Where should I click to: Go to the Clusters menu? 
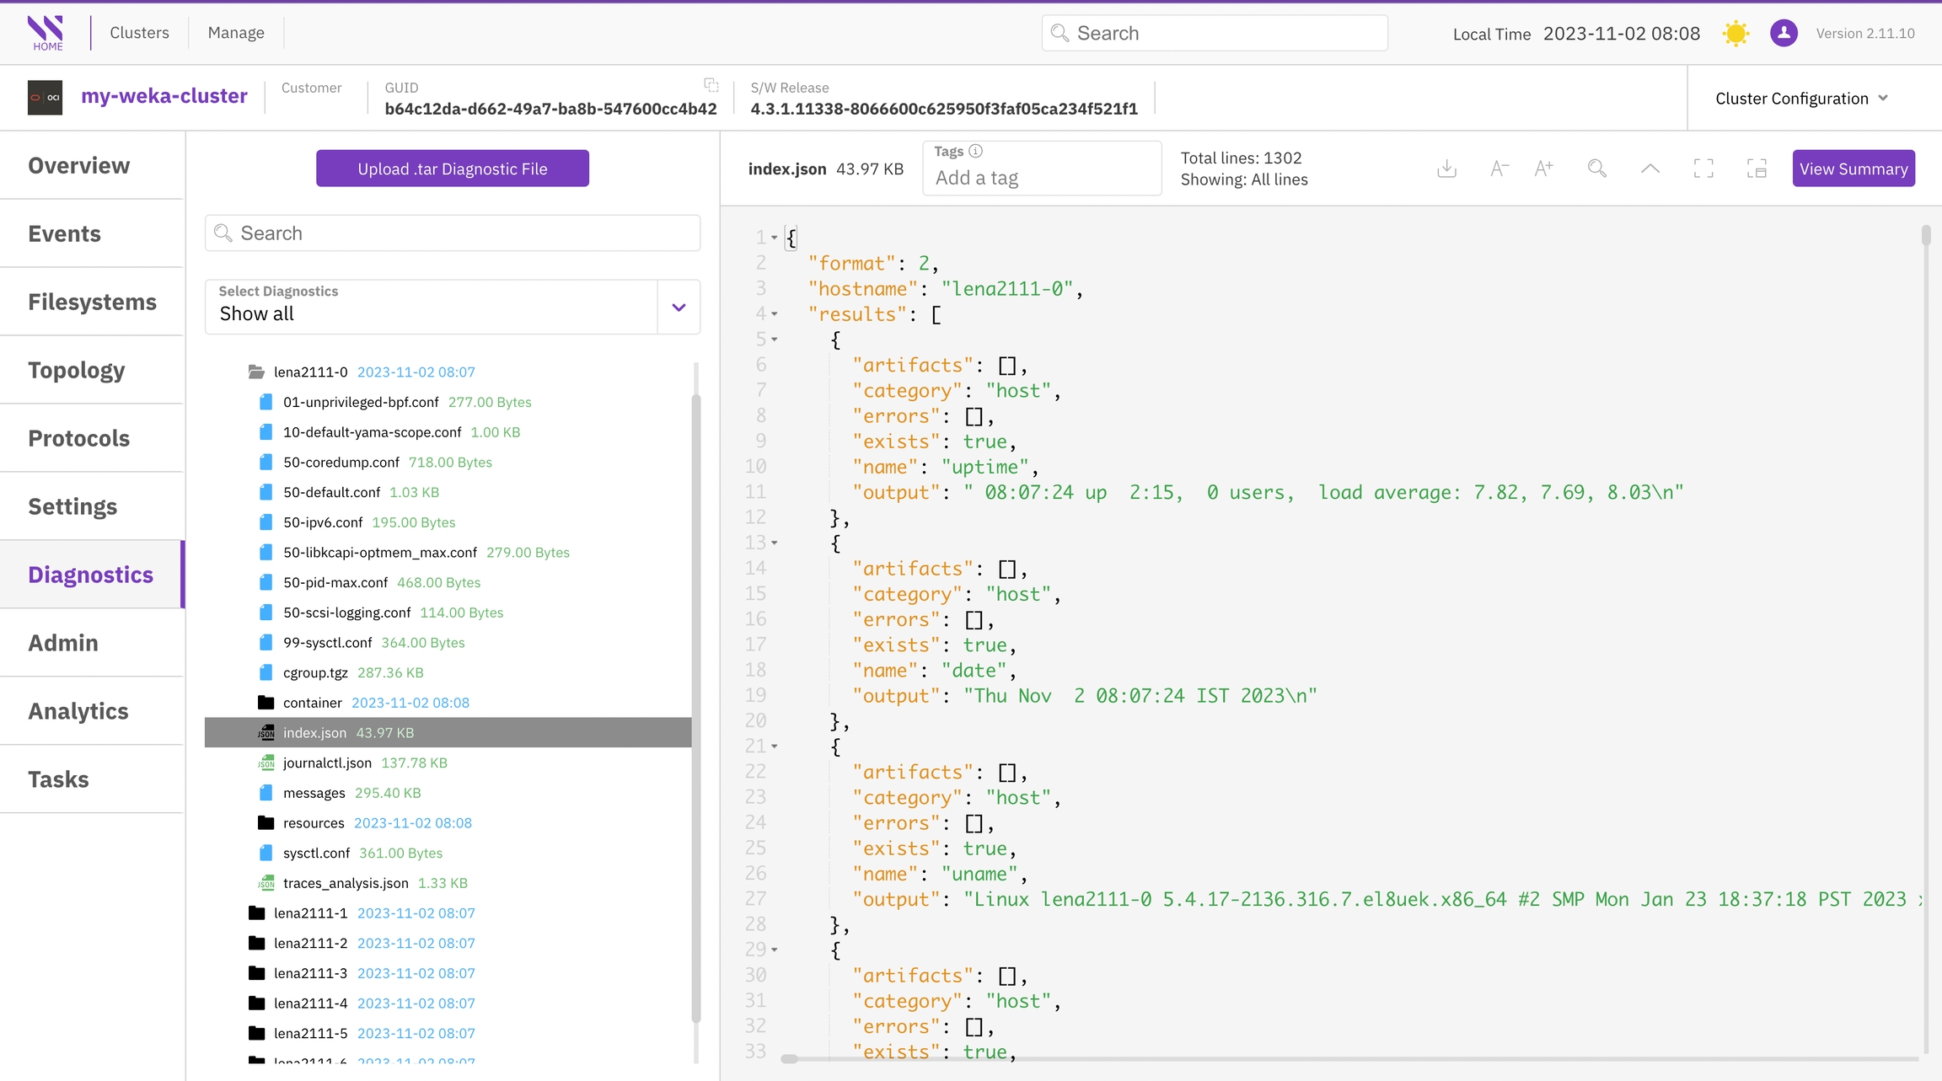pyautogui.click(x=139, y=33)
